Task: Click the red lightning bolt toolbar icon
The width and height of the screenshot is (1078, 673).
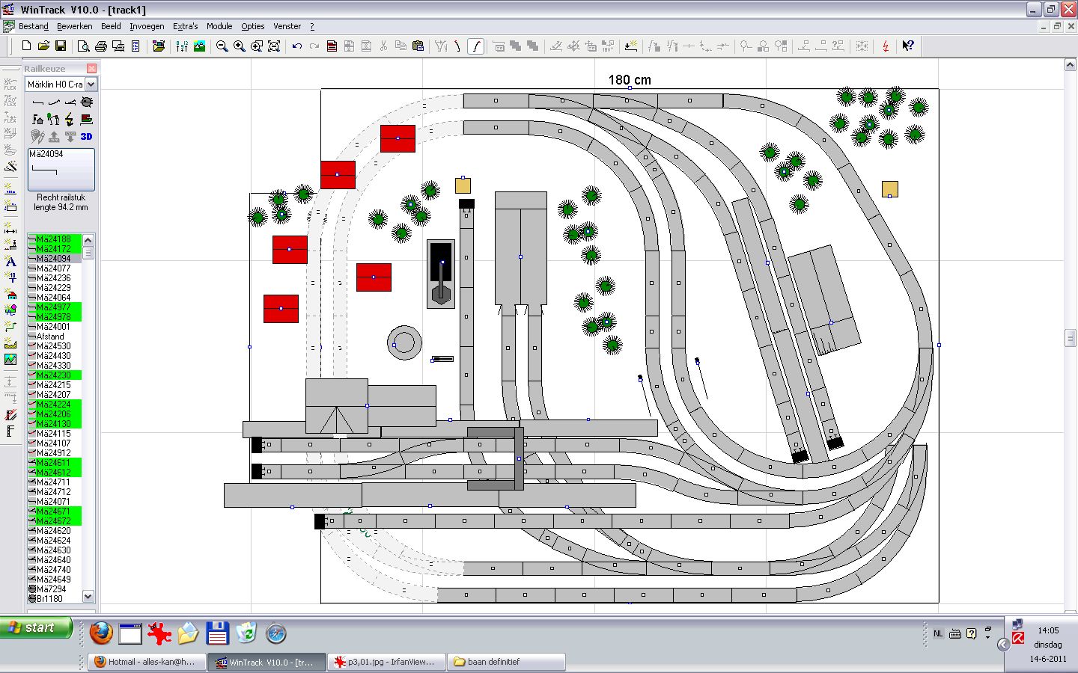Action: (x=886, y=46)
